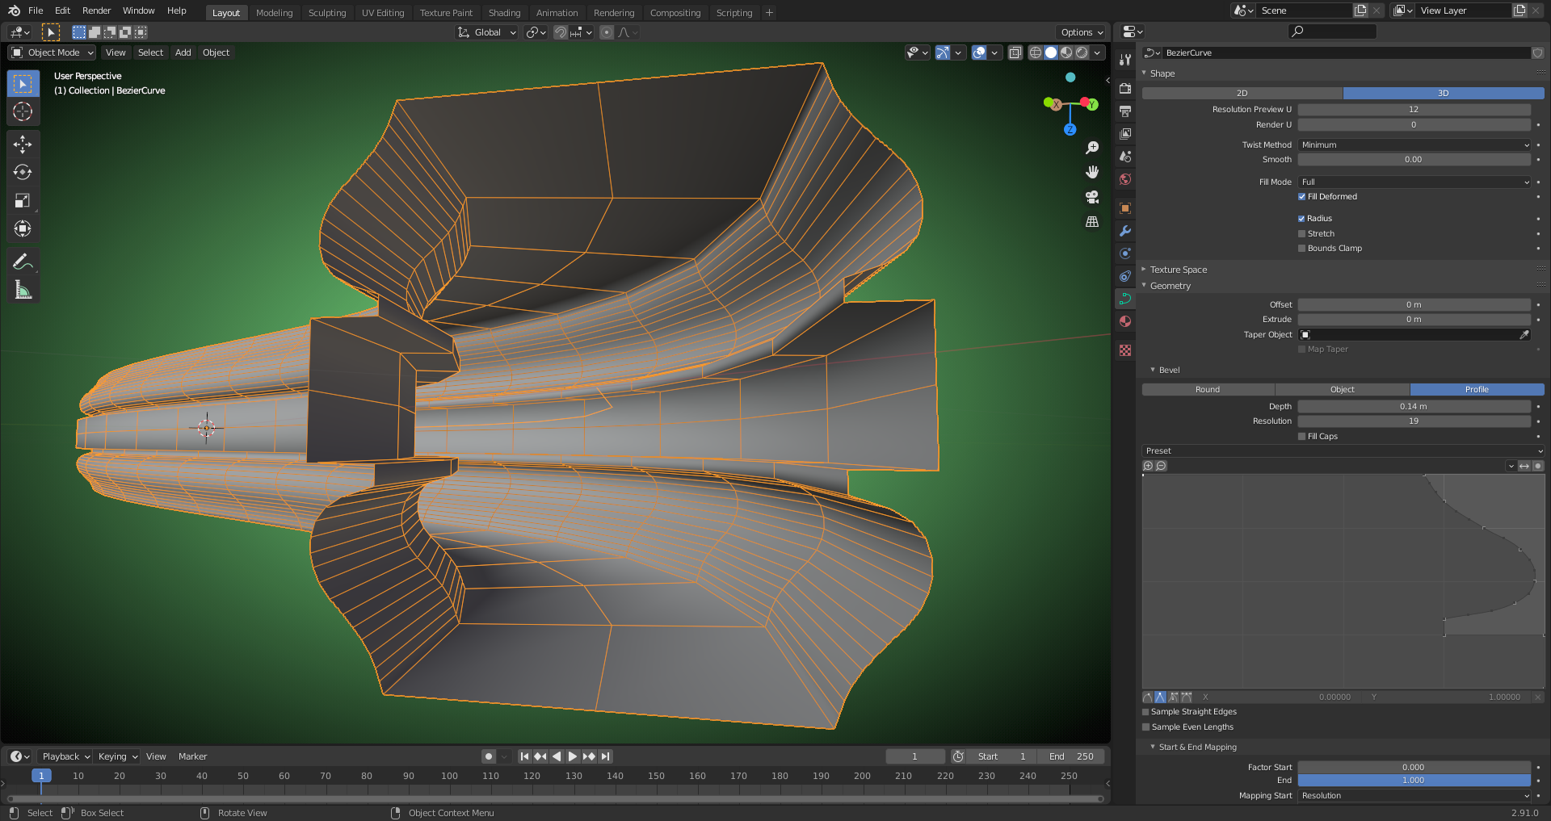The image size is (1551, 821).
Task: Set curve shape to 2D
Action: click(1242, 94)
